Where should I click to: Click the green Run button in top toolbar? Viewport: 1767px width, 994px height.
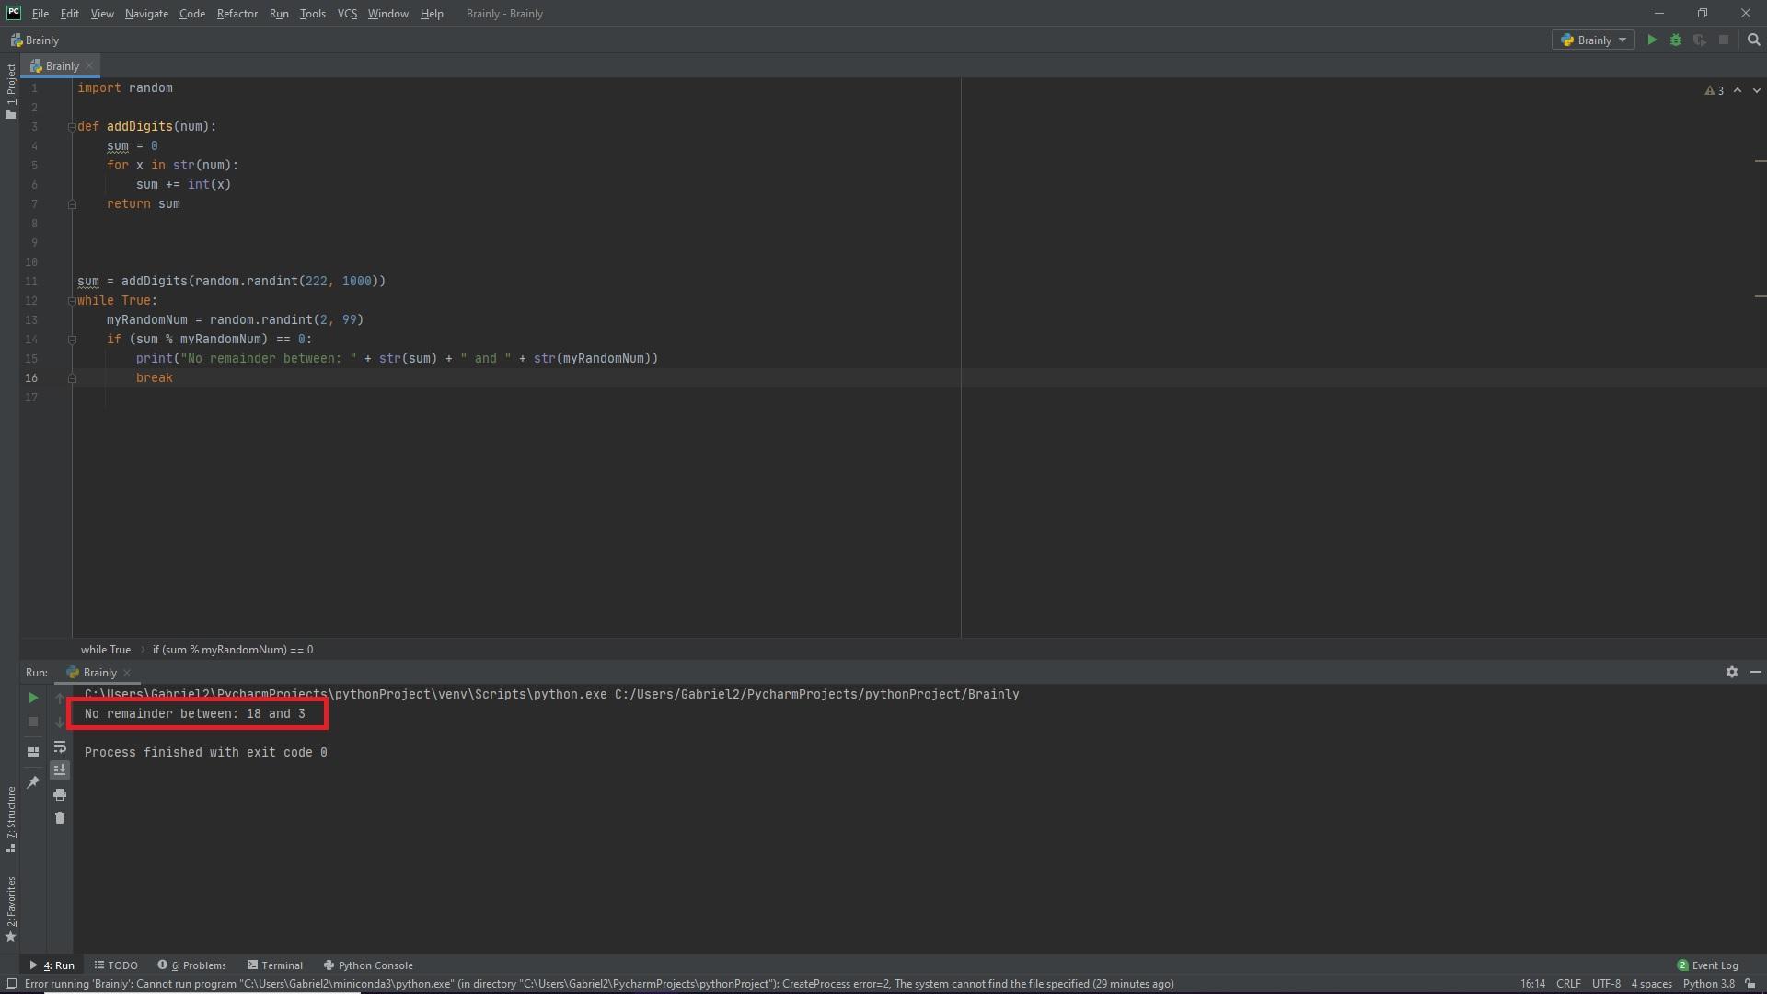(x=1652, y=40)
